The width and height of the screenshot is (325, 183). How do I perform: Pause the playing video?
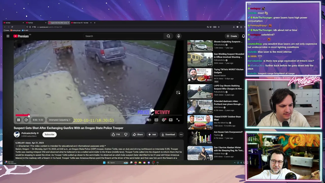click(19, 120)
